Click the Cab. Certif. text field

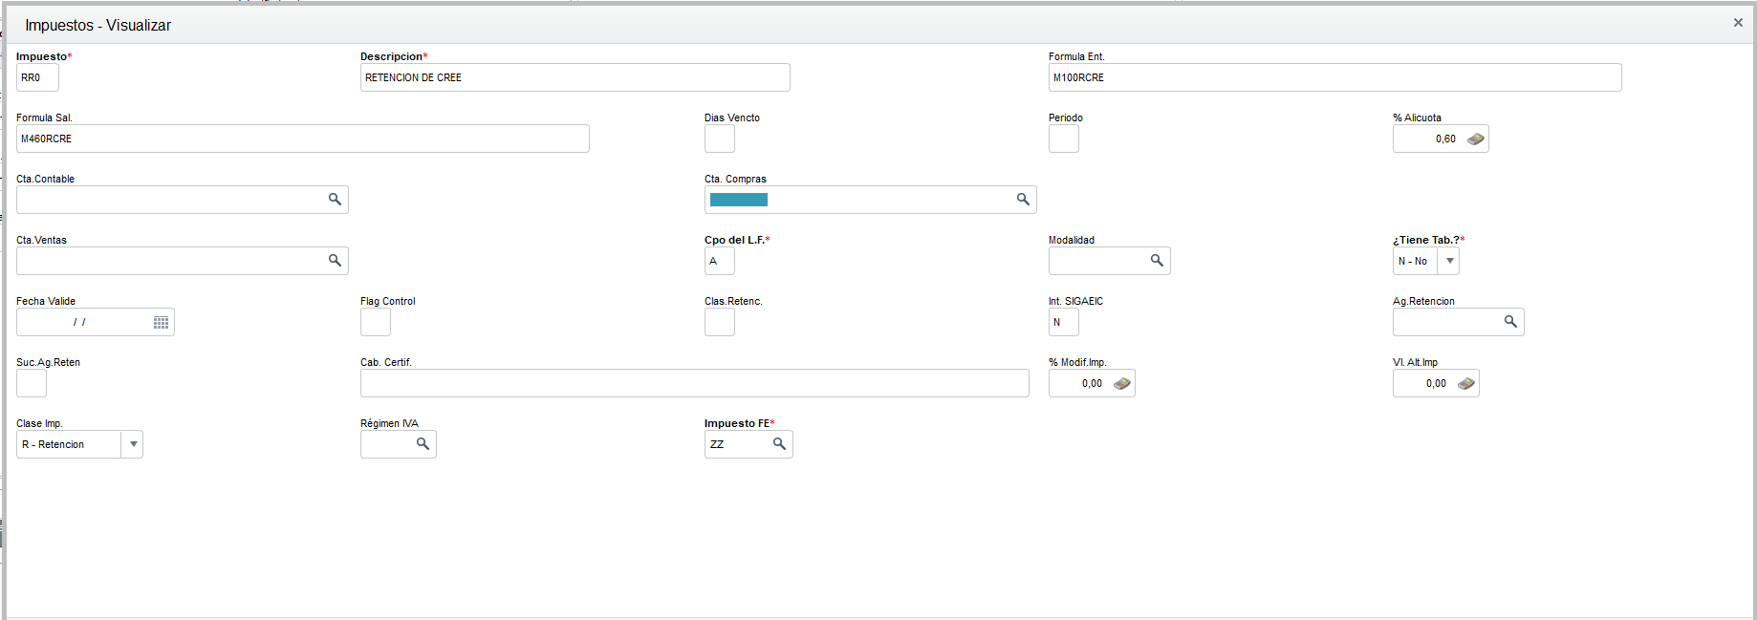694,383
